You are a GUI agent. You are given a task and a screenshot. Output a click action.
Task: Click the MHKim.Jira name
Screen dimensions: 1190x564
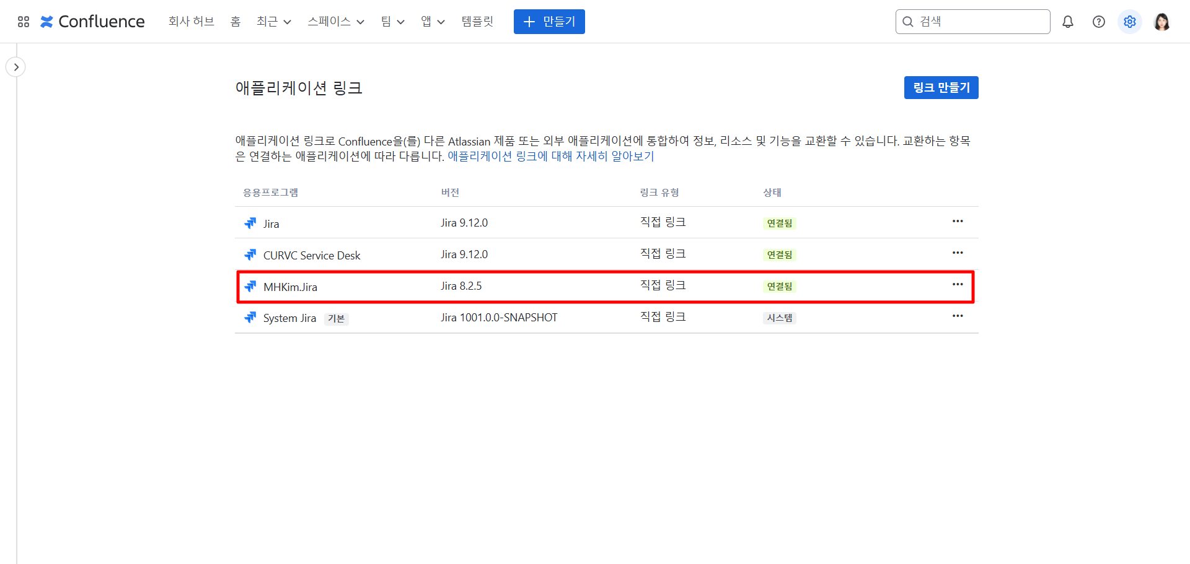point(290,287)
